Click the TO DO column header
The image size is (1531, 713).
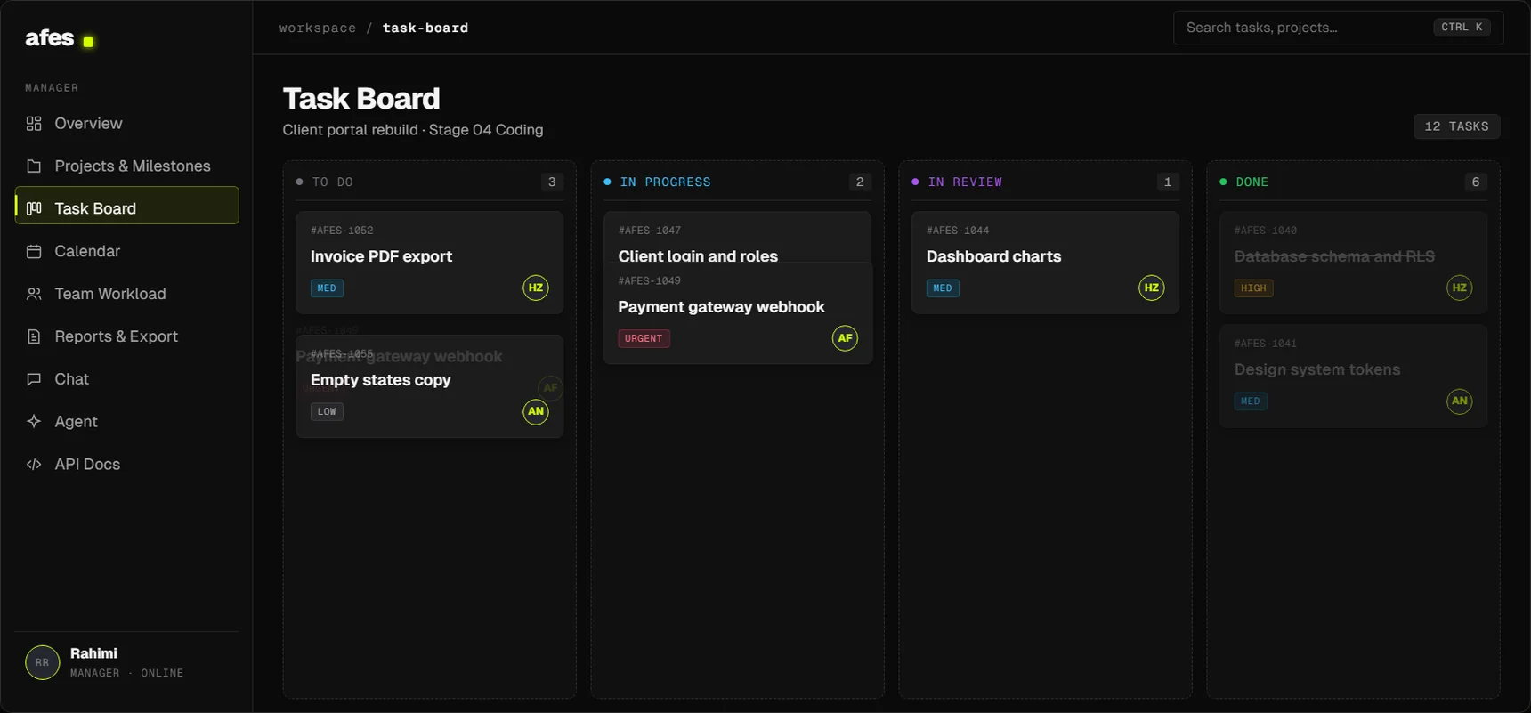429,182
